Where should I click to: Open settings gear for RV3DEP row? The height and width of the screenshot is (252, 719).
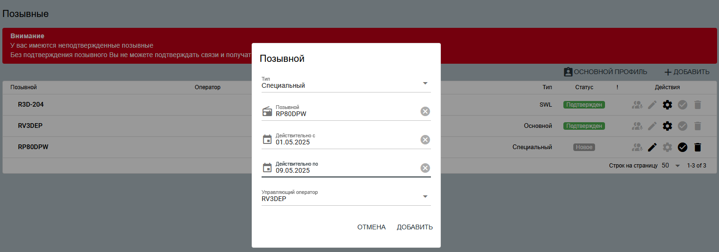(x=667, y=126)
